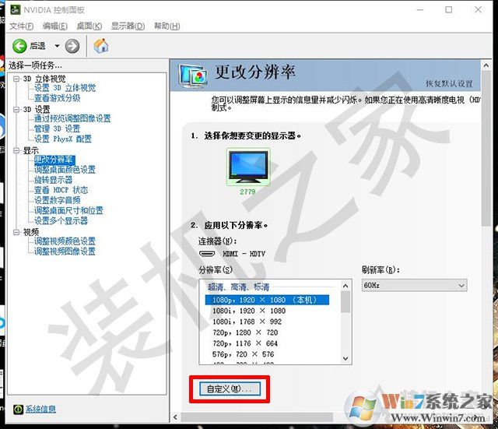Image resolution: width=498 pixels, height=429 pixels.
Task: Open 调整视频颜色设置 task
Action: coord(65,241)
